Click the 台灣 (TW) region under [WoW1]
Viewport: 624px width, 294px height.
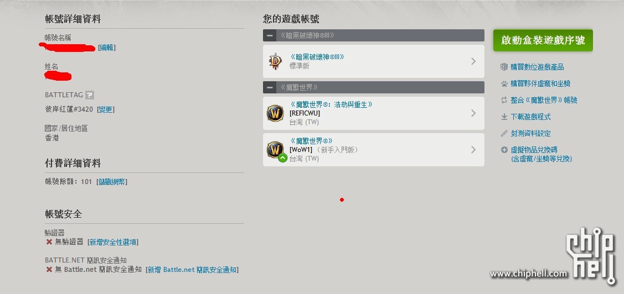(x=304, y=159)
